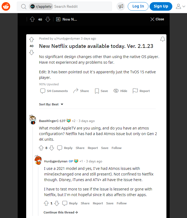This screenshot has height=218, width=187.
Task: Go to Reddit home via logo
Action: point(6,6)
